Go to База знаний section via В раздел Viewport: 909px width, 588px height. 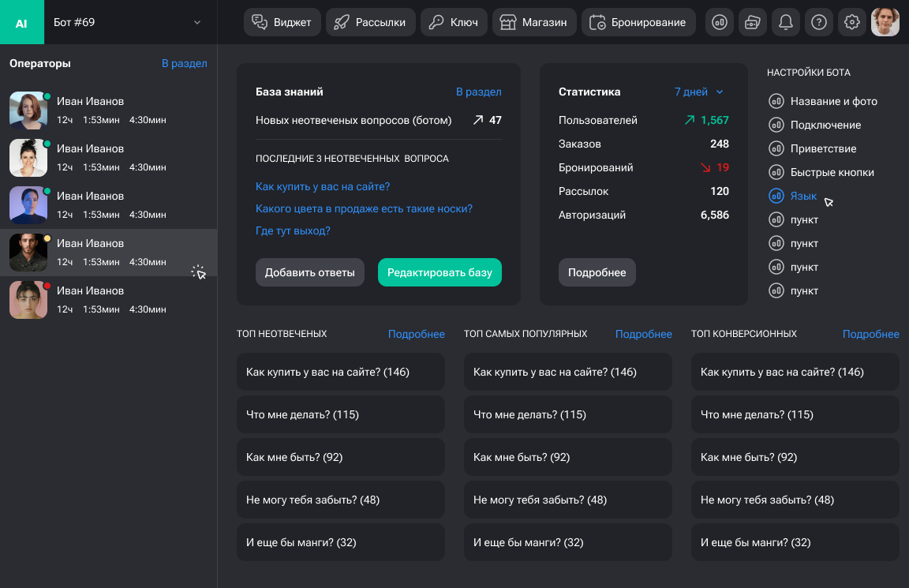coord(479,92)
